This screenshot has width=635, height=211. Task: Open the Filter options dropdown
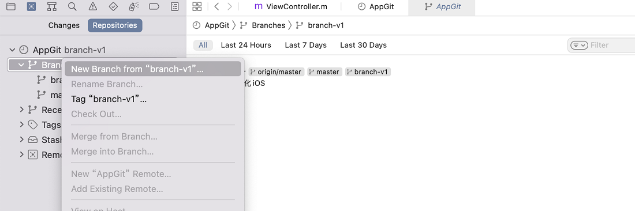click(x=578, y=46)
